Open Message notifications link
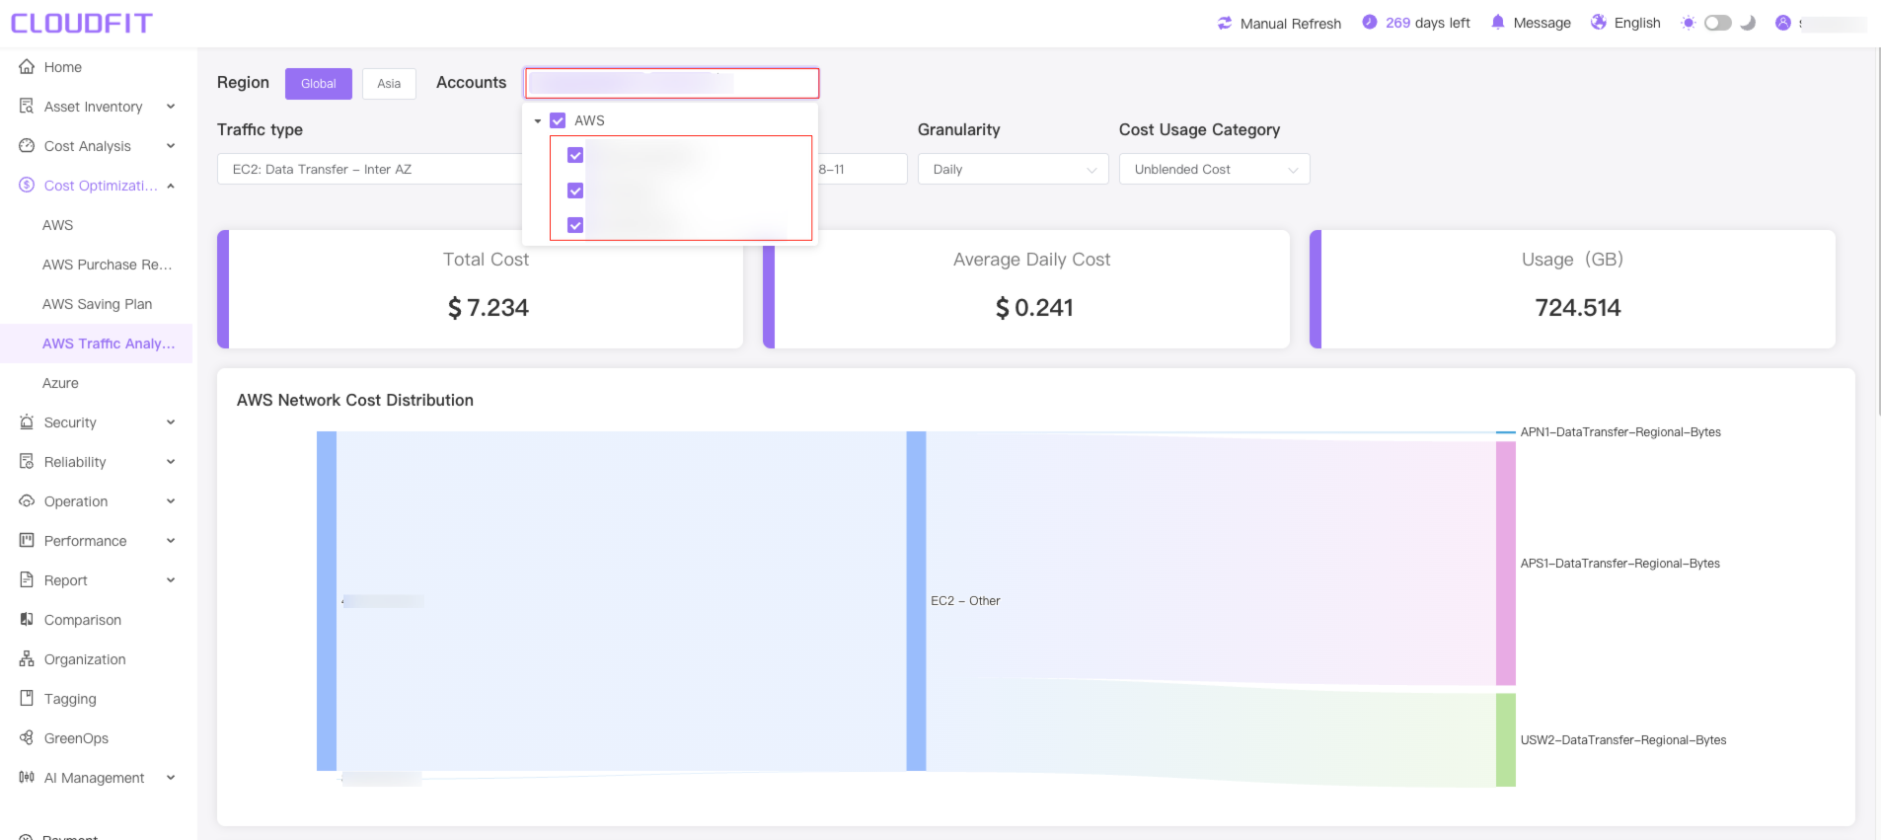1881x840 pixels. 1542,23
